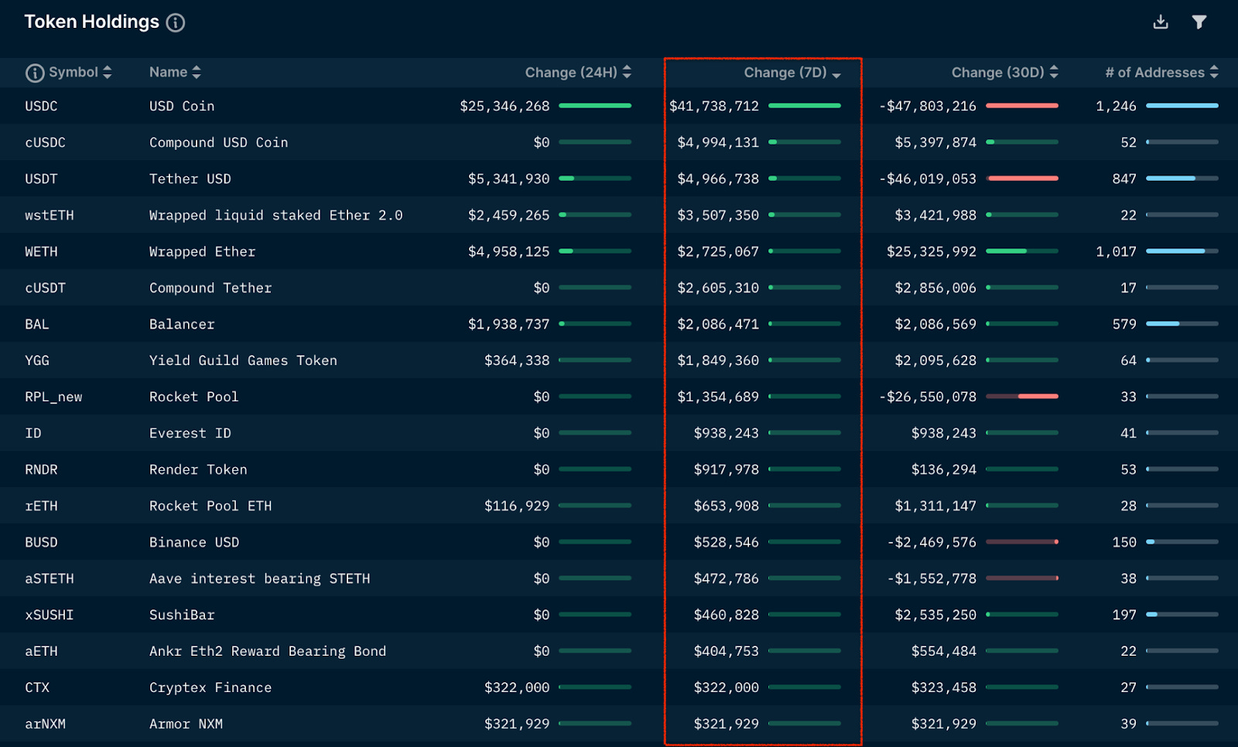
Task: Click the $25,346,268 24H value
Action: 504,106
